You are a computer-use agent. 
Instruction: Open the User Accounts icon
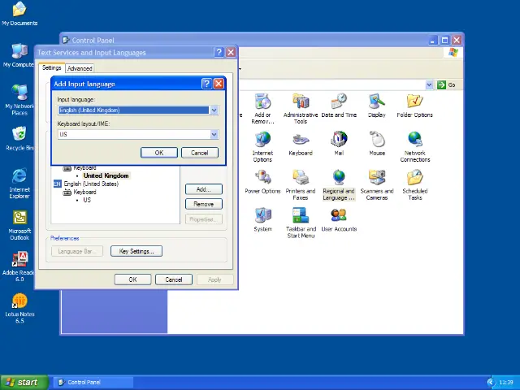click(339, 217)
